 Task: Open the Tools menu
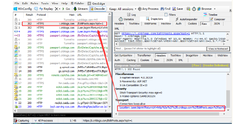click(45, 3)
